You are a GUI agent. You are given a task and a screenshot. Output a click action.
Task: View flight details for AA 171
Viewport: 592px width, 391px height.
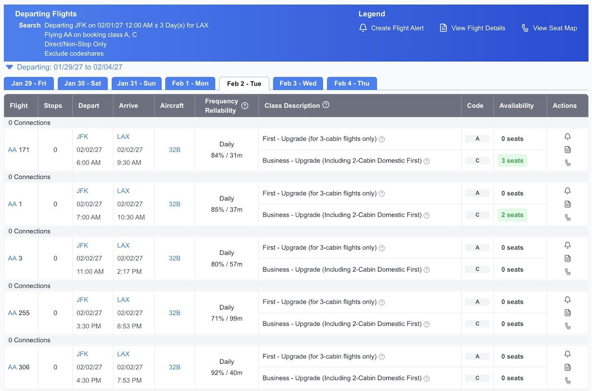[x=567, y=150]
